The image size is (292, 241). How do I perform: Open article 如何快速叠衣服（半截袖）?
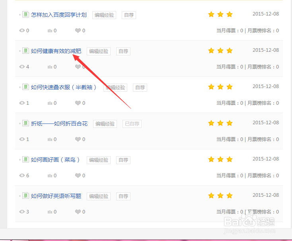[64, 87]
